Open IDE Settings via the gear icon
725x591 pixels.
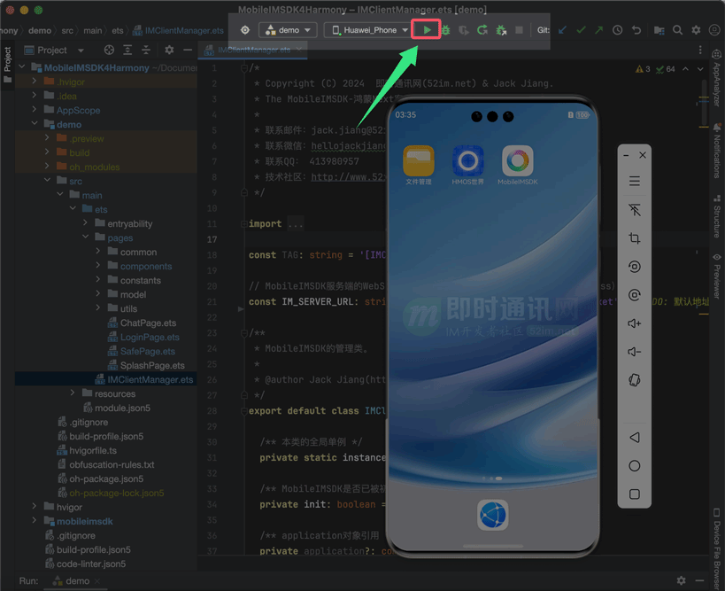click(697, 30)
